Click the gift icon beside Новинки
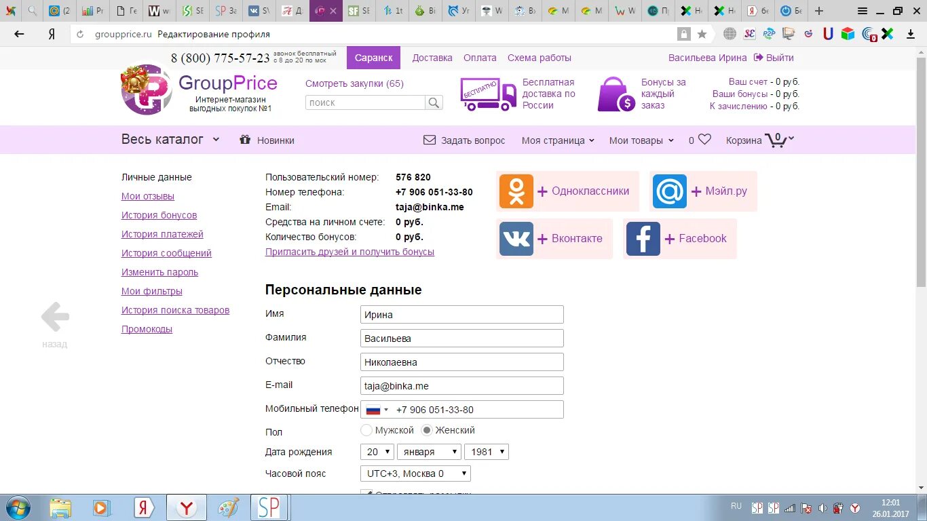The height and width of the screenshot is (521, 927). point(245,140)
